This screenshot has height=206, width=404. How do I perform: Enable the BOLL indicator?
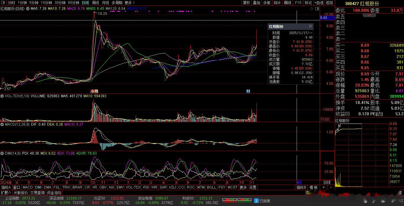[x=211, y=187]
